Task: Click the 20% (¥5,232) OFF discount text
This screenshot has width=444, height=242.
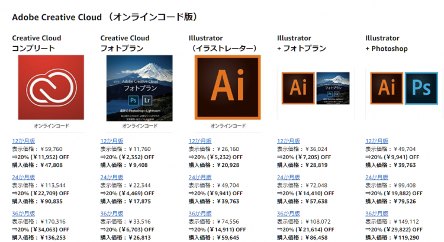Action: pos(215,157)
